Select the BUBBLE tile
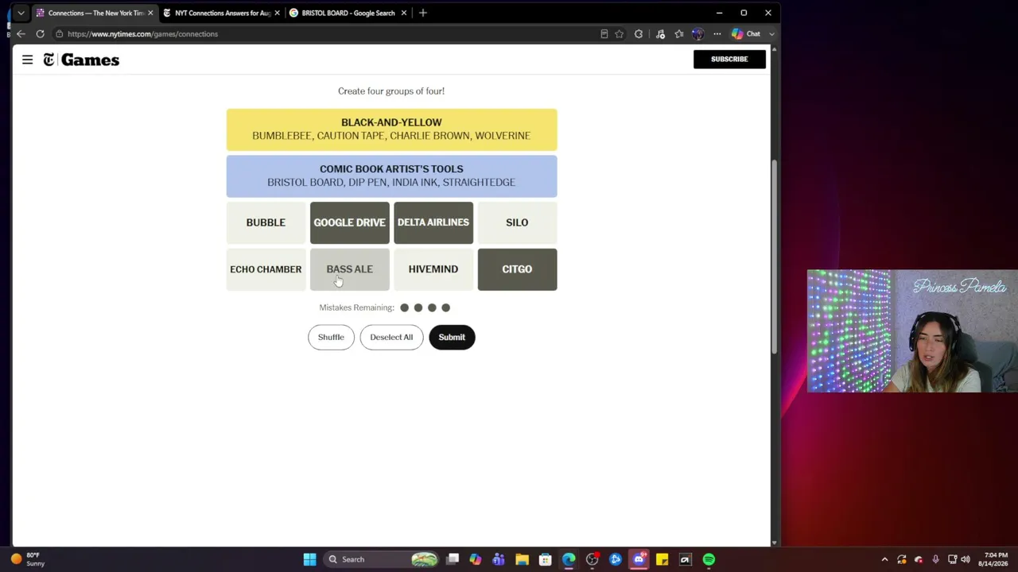This screenshot has width=1018, height=572. pyautogui.click(x=266, y=222)
